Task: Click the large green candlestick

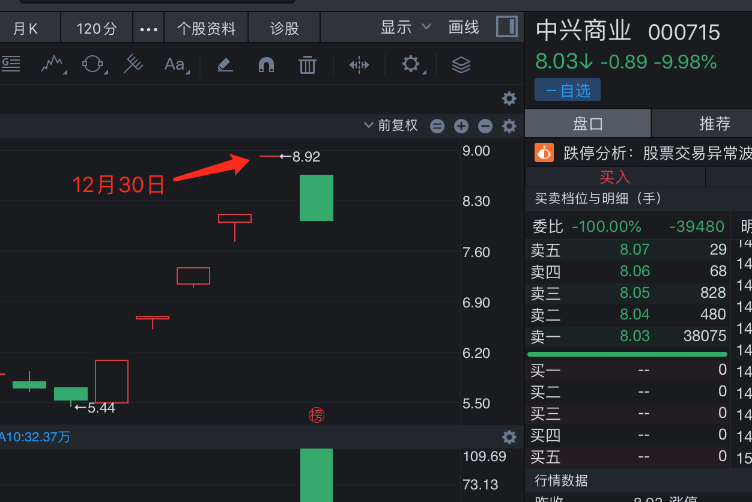Action: point(317,198)
